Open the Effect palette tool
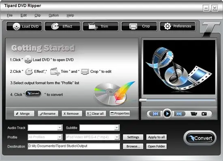The image size is (223, 161). [x=62, y=26]
